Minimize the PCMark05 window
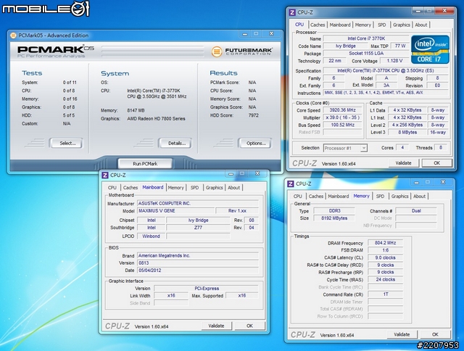The width and height of the screenshot is (464, 351). [x=245, y=34]
